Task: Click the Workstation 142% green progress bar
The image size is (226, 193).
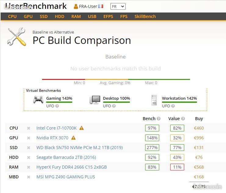Action: click(179, 102)
